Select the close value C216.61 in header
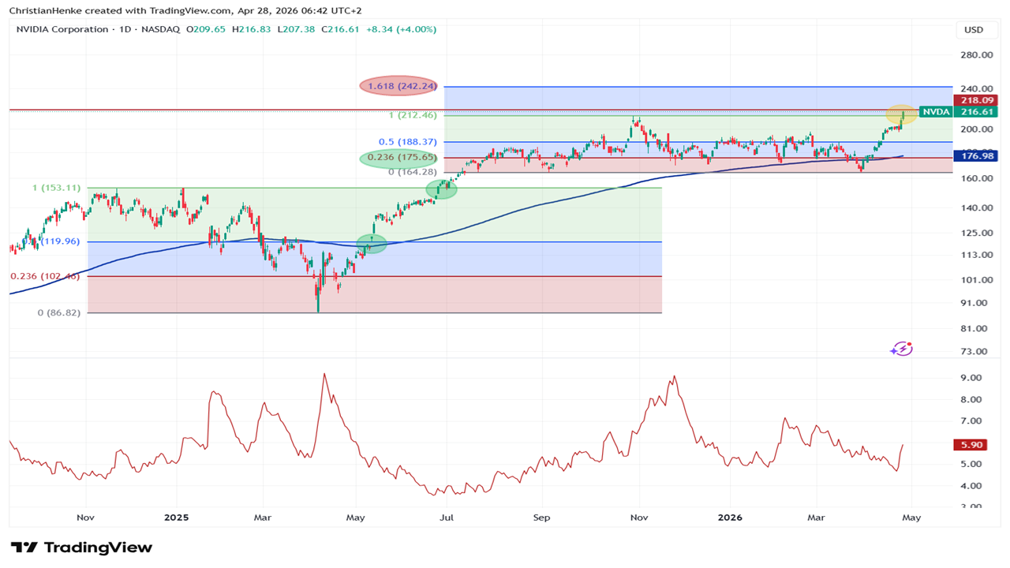 (339, 29)
